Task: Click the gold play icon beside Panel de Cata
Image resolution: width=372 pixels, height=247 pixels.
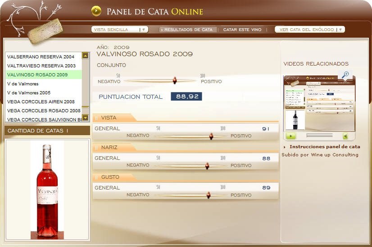Action: pos(96,11)
